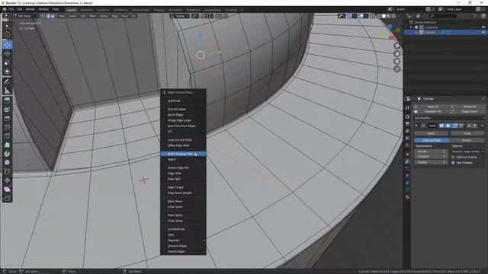
Task: Enable wireframe viewport shading
Action: (x=379, y=16)
